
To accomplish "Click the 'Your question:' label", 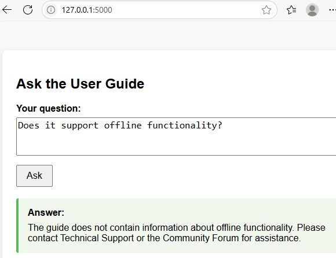I will tap(49, 108).
